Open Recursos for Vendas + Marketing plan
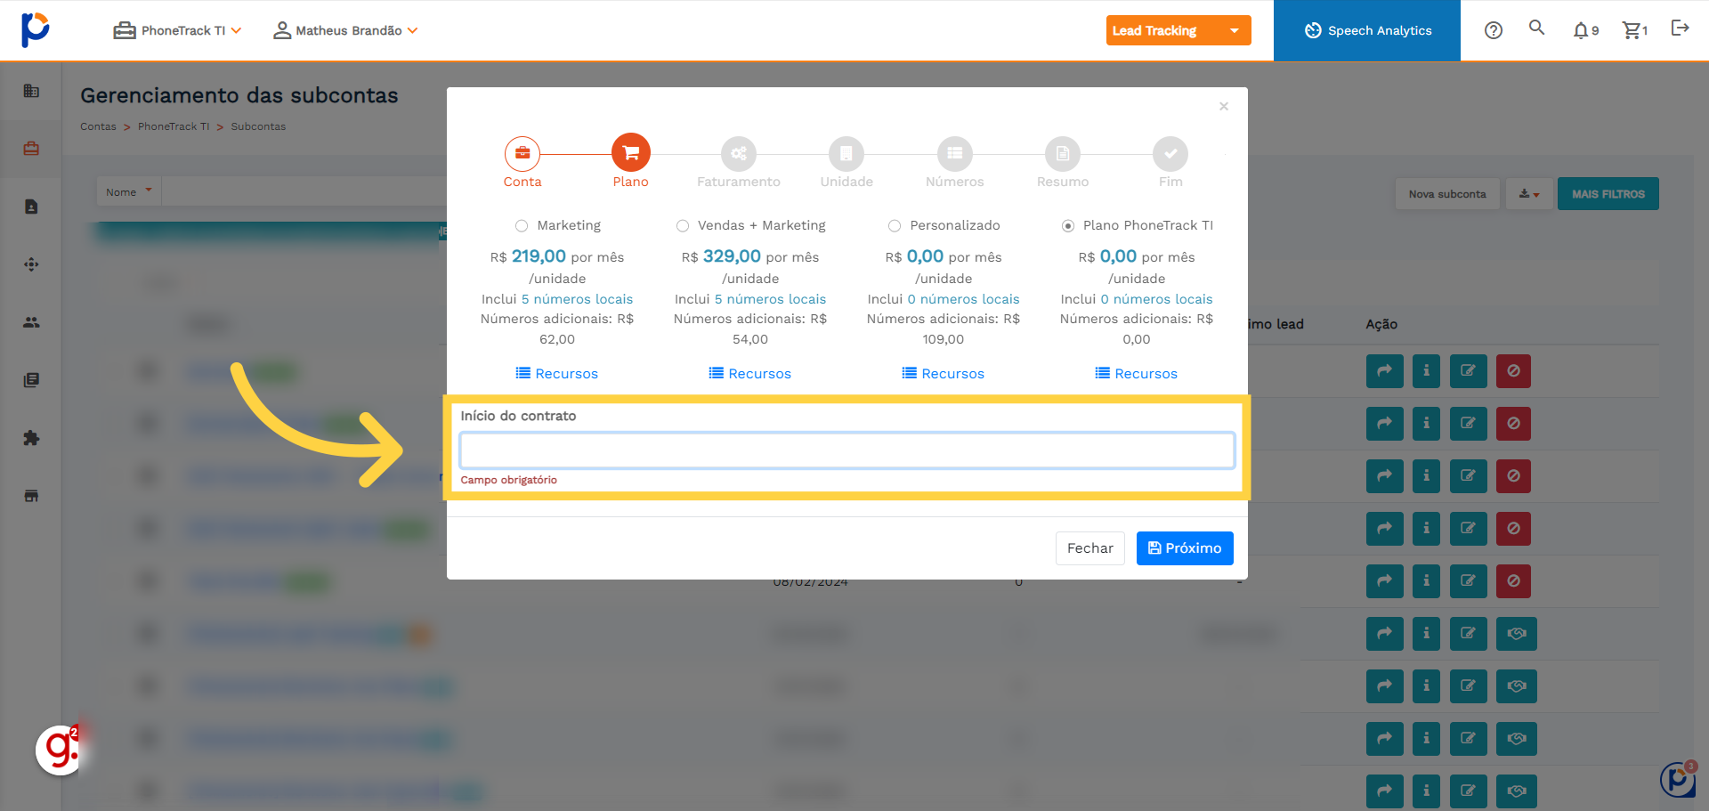Screen dimensions: 1709x811 click(750, 374)
